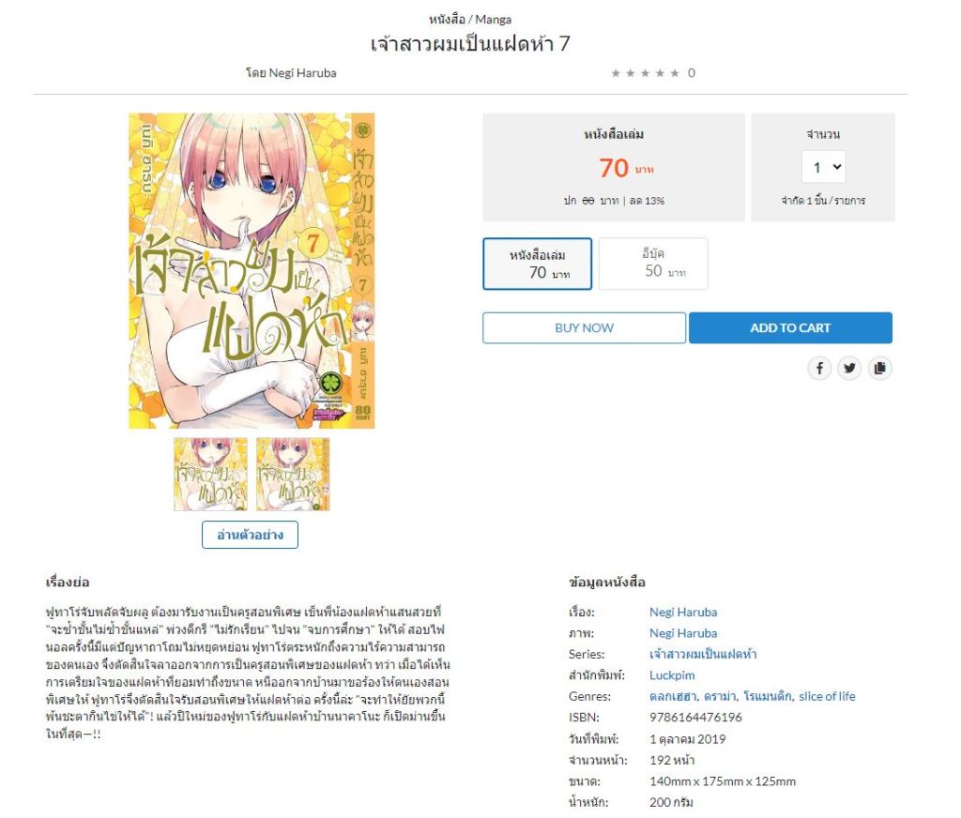Image resolution: width=961 pixels, height=818 pixels.
Task: Click the BUY NOW button
Action: (x=584, y=327)
